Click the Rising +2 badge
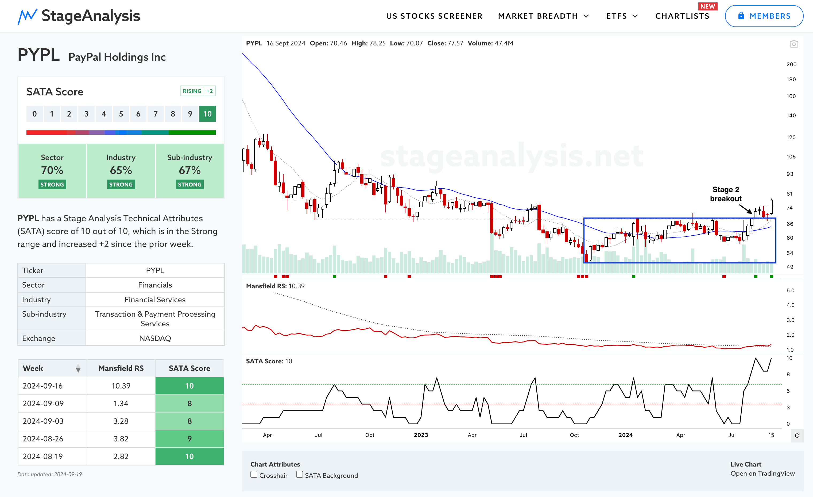 click(x=198, y=91)
